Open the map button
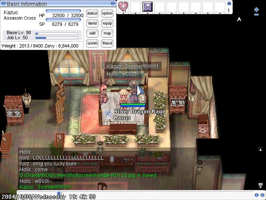Image resolution: width=266 pixels, height=200 pixels. pos(107,33)
